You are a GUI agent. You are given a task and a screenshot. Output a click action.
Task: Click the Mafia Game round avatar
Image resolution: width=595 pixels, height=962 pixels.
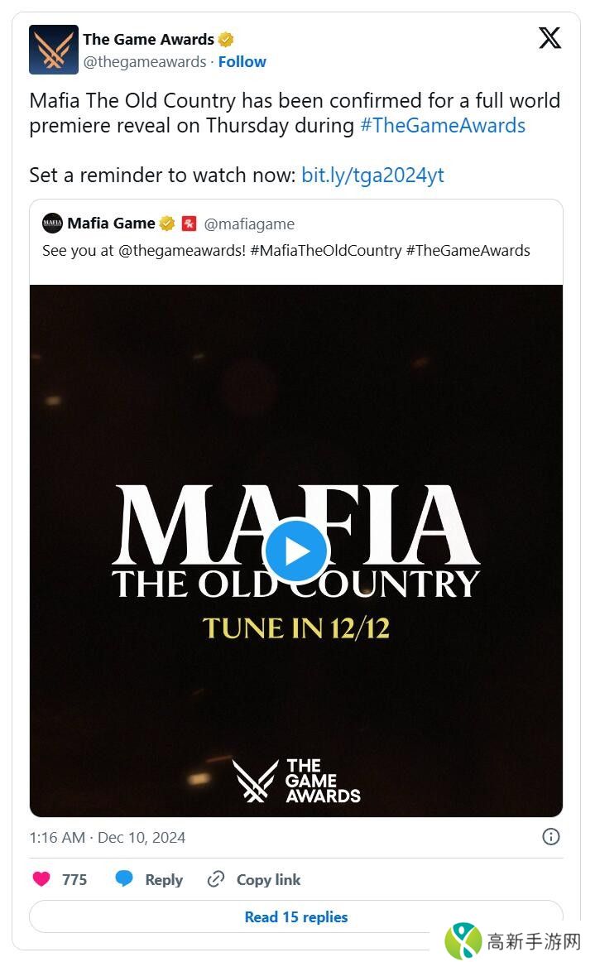(x=52, y=224)
